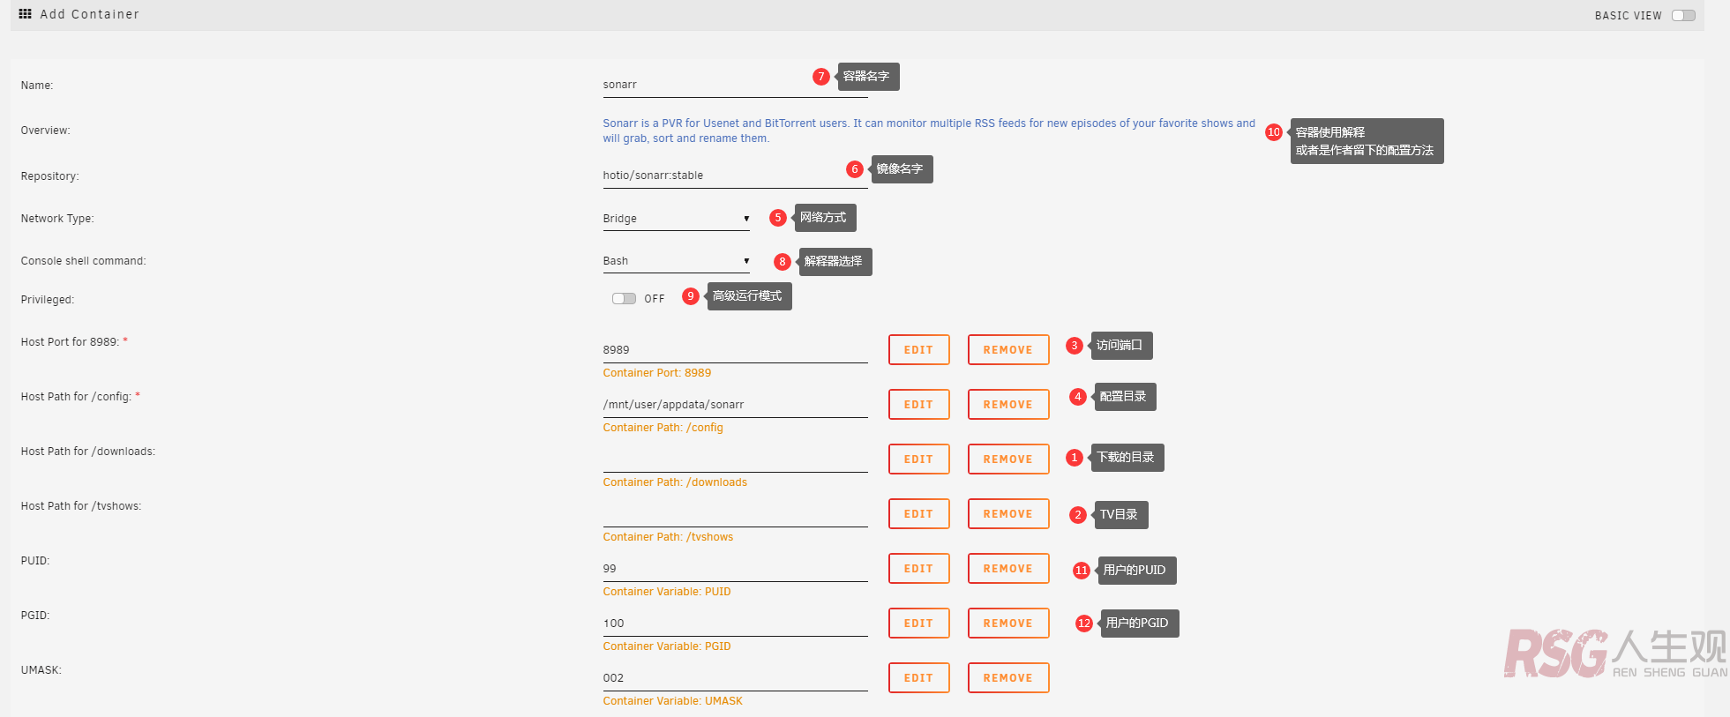Click the 'Console shell command:' label
This screenshot has width=1730, height=717.
83,261
